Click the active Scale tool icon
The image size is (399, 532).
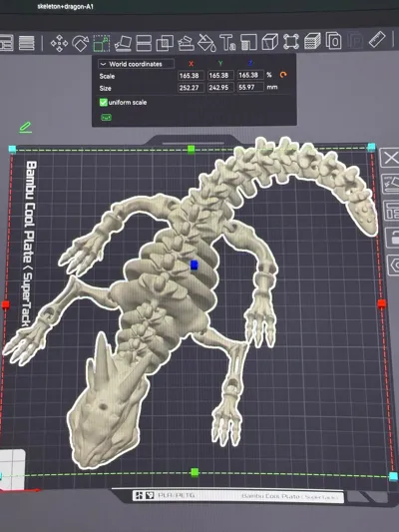point(102,43)
